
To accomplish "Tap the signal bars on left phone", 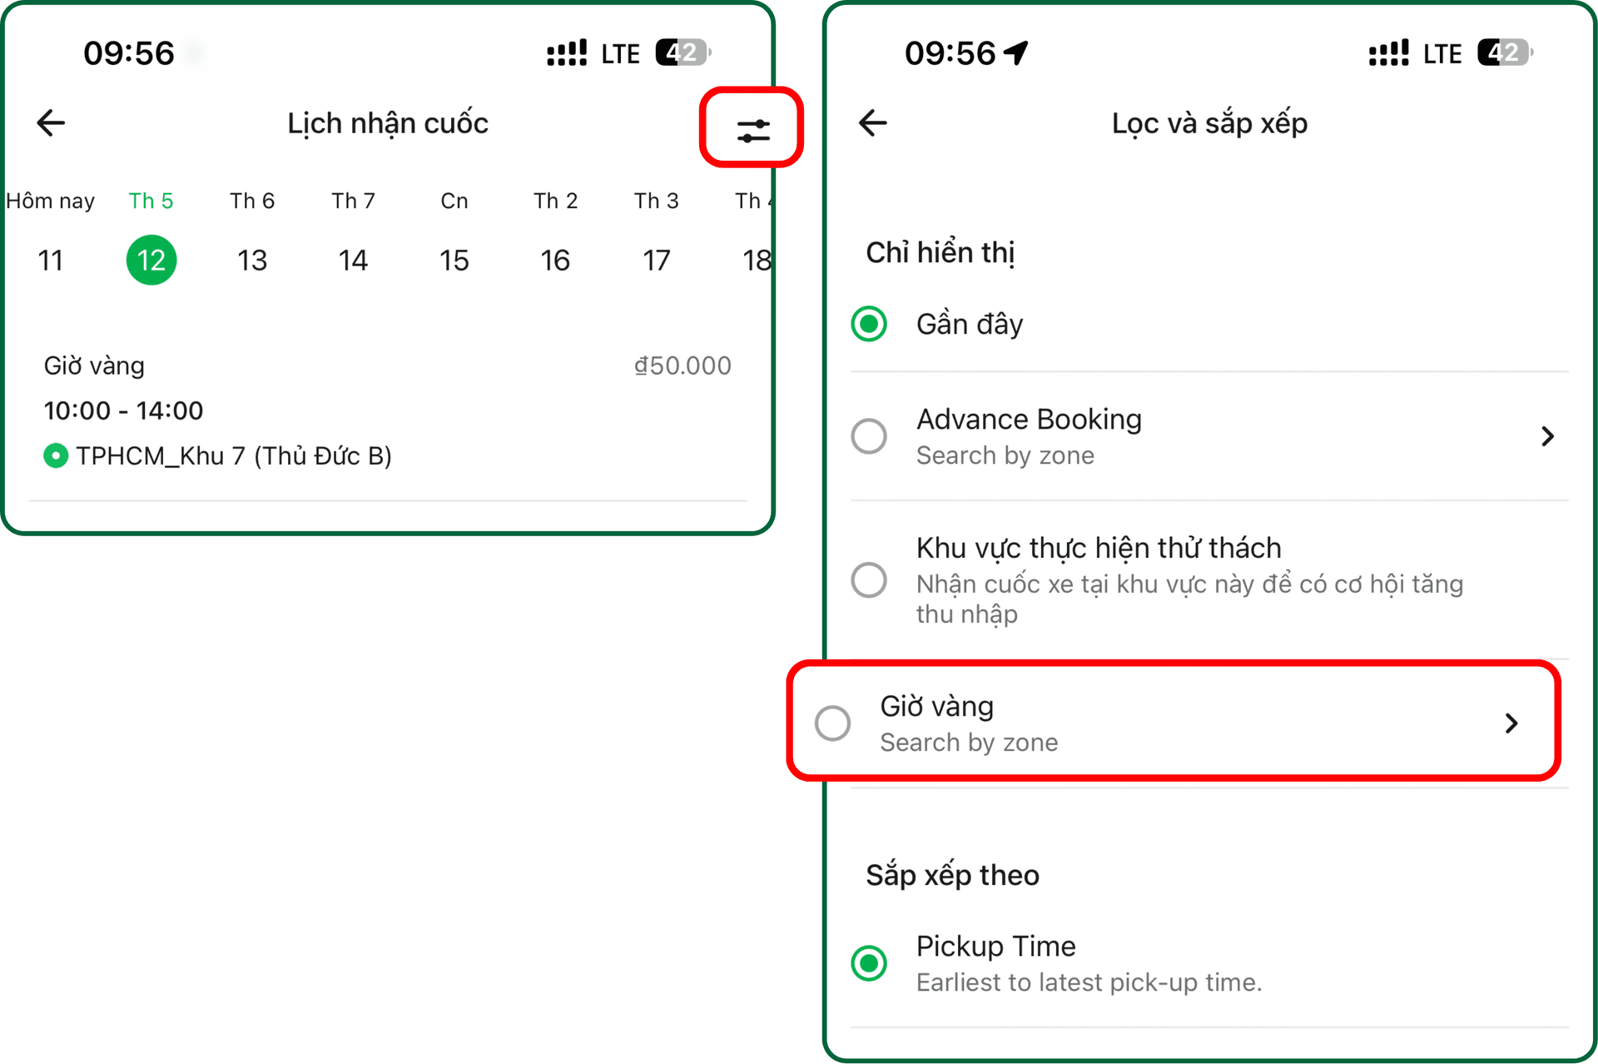I will click(x=567, y=52).
